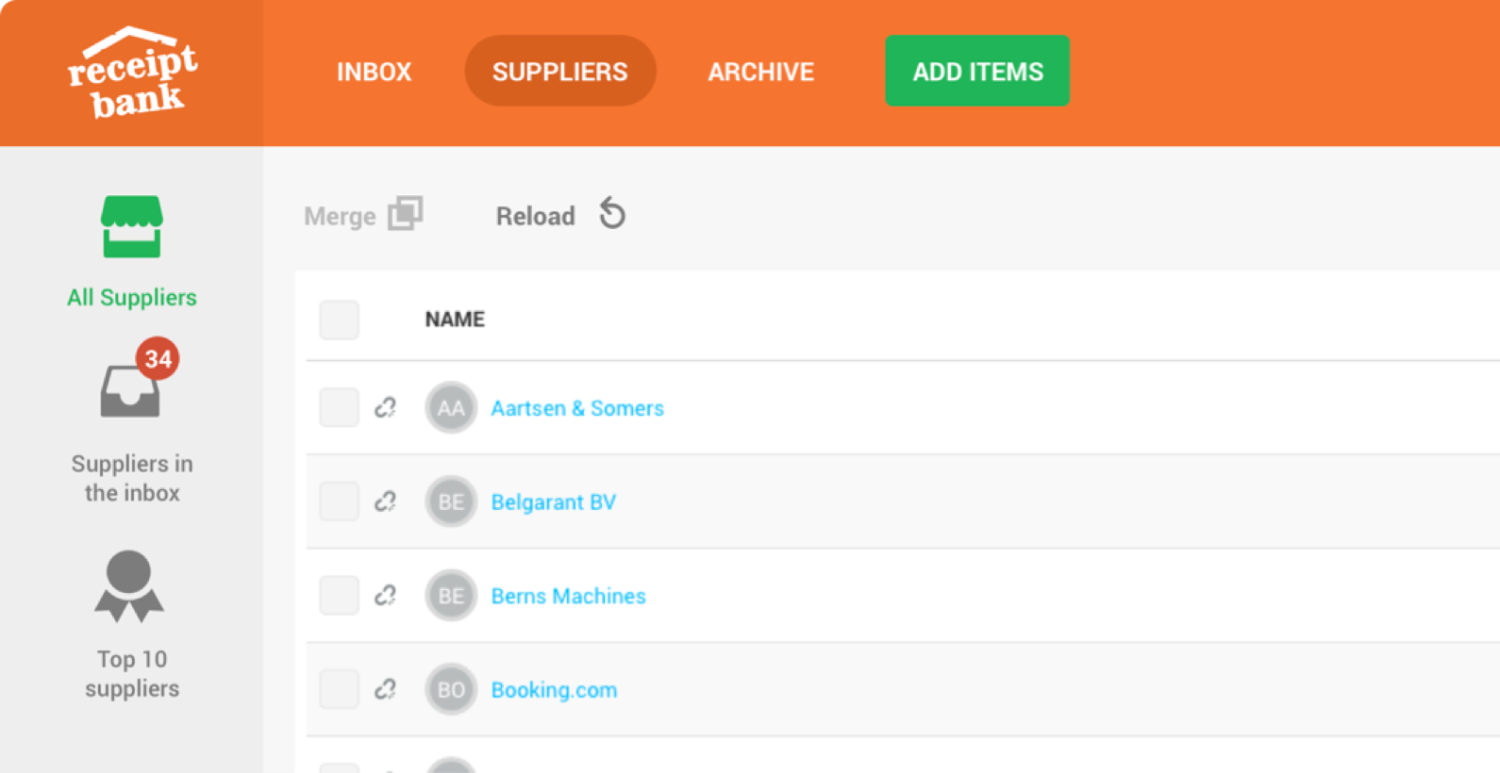Screen dimensions: 1500x773
Task: Select the Booking.com row checkbox
Action: pos(339,689)
